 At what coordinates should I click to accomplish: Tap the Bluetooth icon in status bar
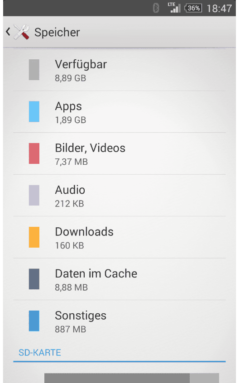pyautogui.click(x=156, y=8)
